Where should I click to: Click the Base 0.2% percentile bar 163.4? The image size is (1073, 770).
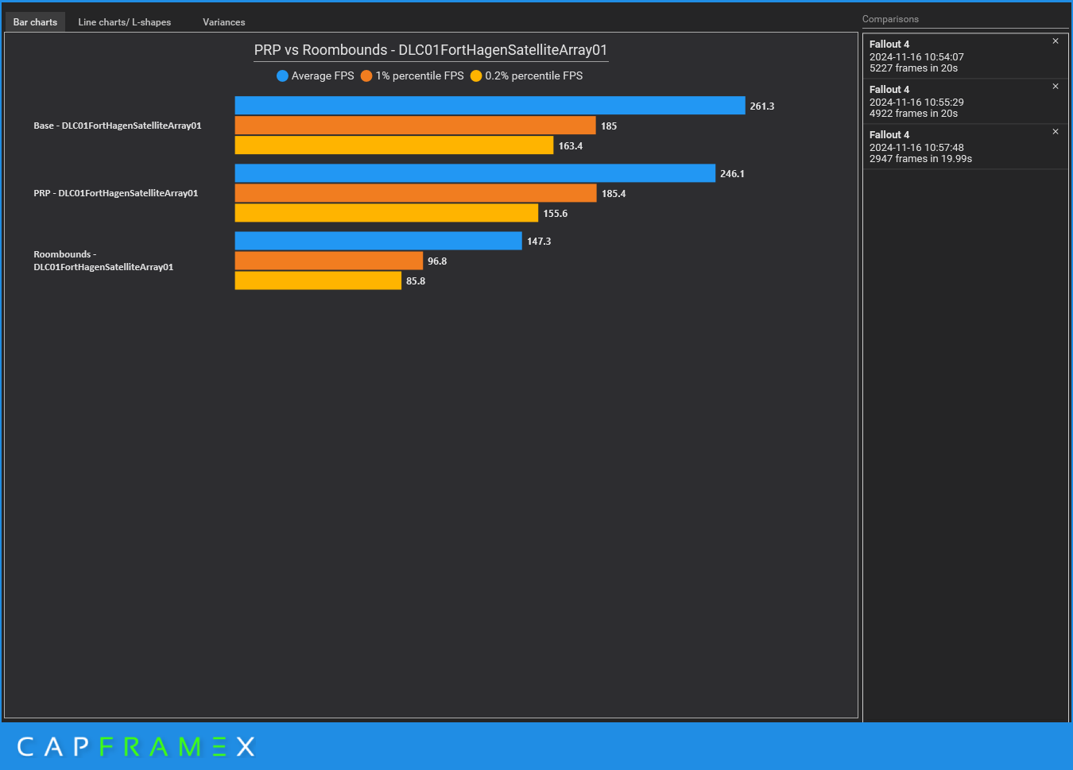pos(394,145)
